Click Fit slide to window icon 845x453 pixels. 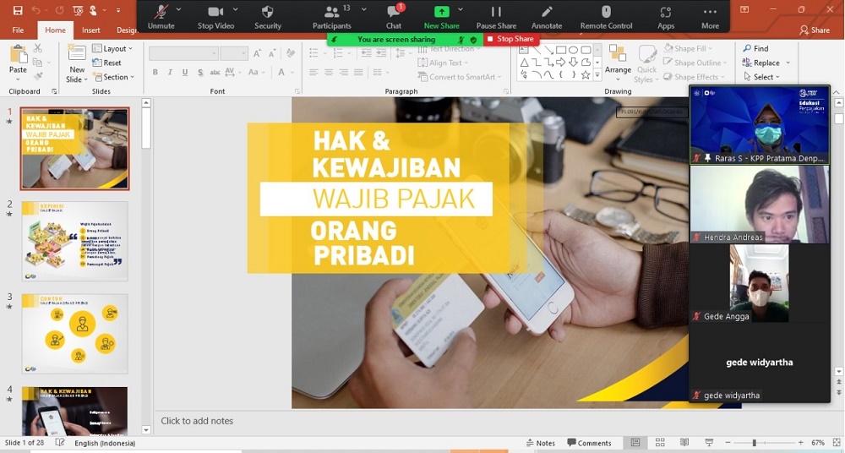click(x=836, y=443)
